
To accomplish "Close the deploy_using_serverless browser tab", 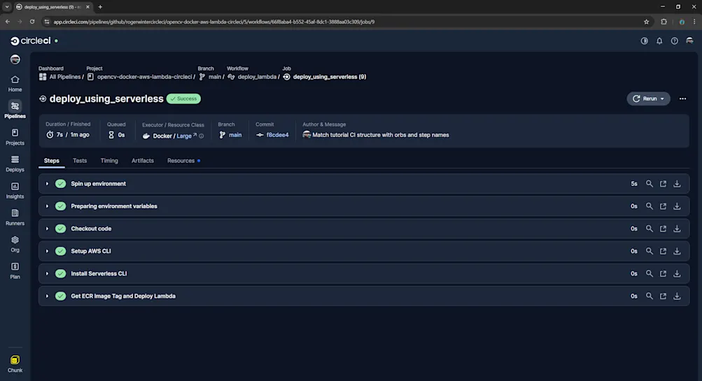I will click(87, 7).
